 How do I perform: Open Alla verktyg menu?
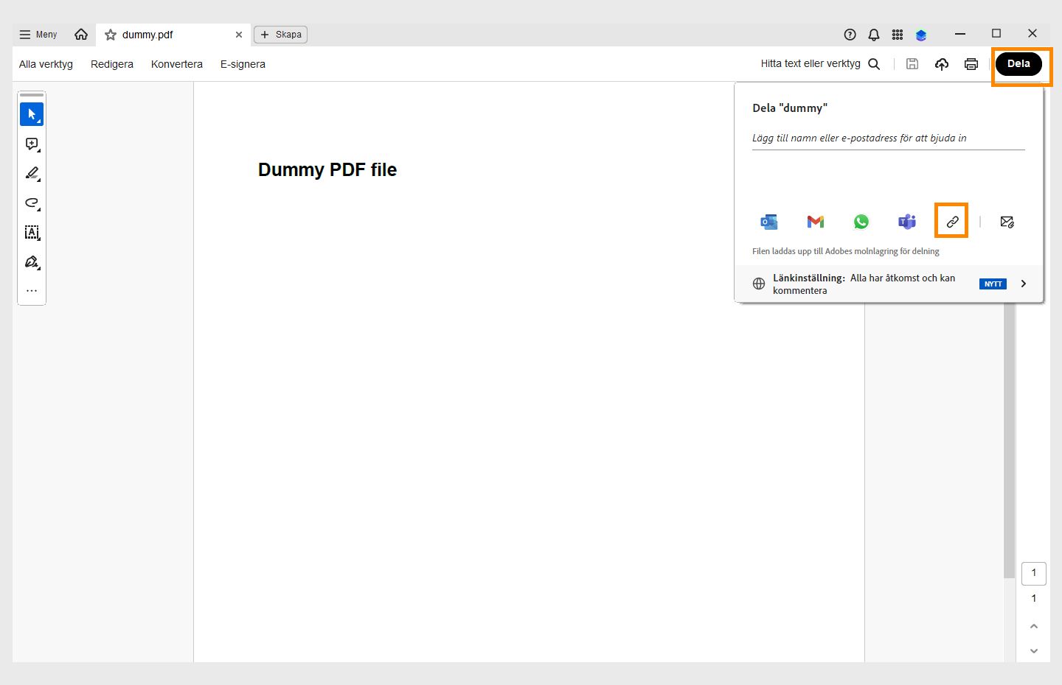click(x=46, y=64)
